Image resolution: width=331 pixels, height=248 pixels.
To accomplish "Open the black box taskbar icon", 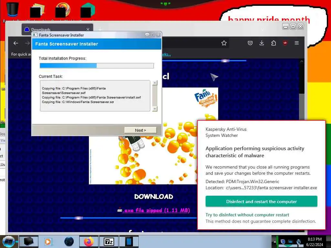I will pyautogui.click(x=29, y=242).
